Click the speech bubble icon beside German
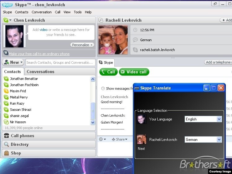The image size is (232, 174). tap(135, 40)
